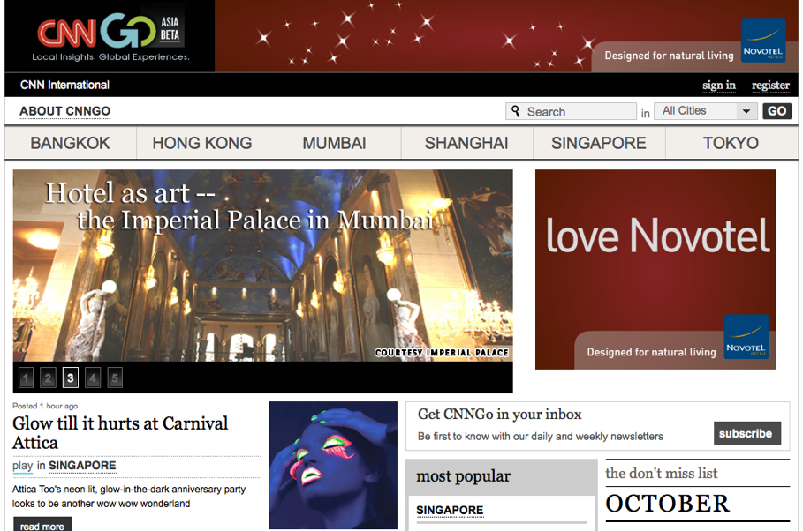803x531 pixels.
Task: Click the Novotel logo in the top banner
Action: click(x=762, y=40)
